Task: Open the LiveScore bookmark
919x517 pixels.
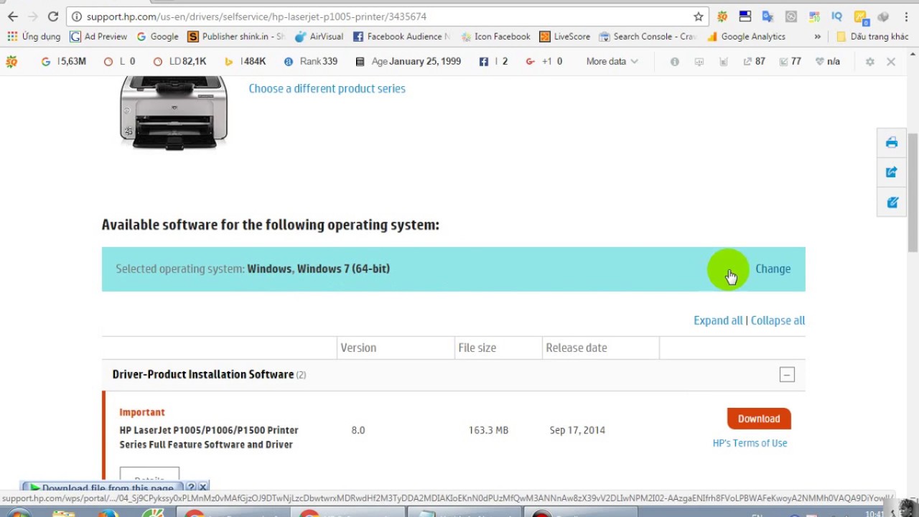Action: coord(565,37)
